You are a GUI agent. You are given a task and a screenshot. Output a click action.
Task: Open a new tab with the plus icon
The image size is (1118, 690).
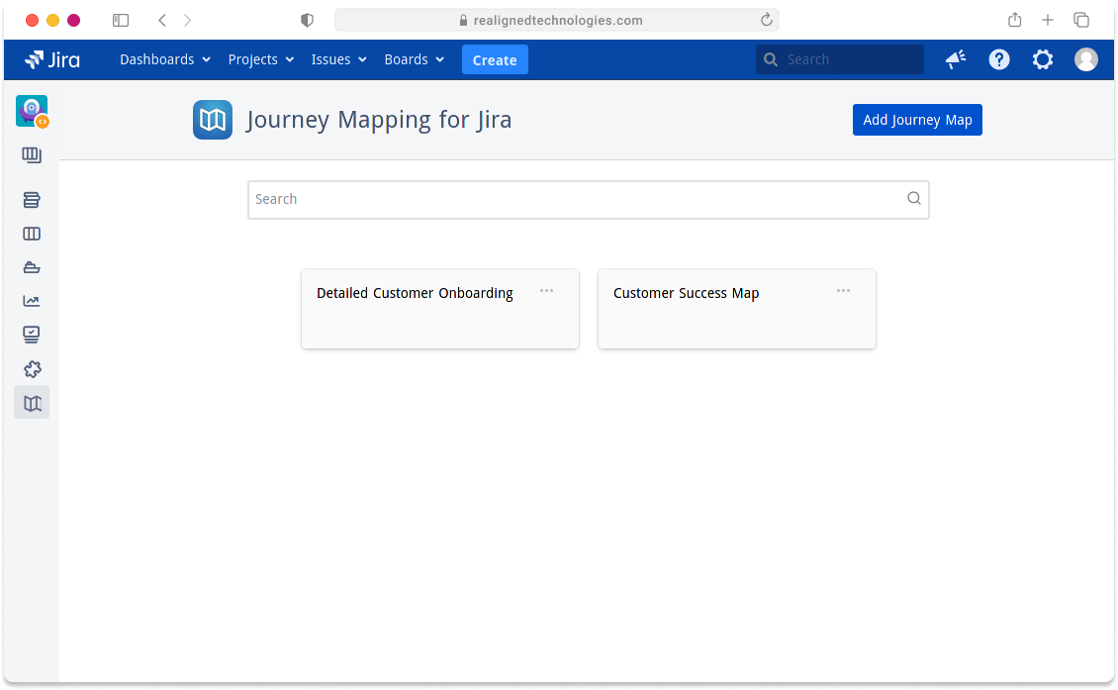click(1048, 20)
